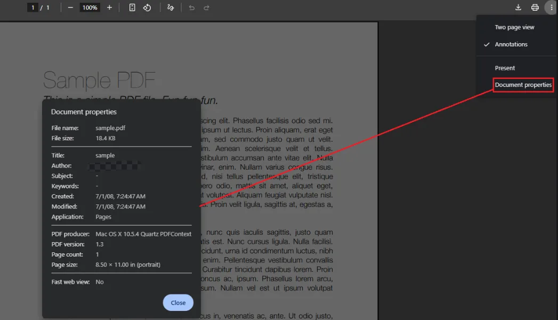Close the Document properties dialog
This screenshot has width=558, height=320.
[x=178, y=302]
